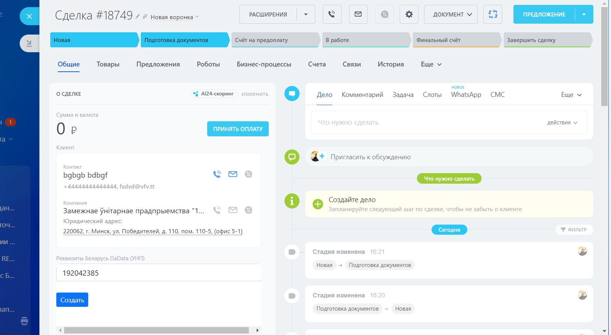Open the Предложения tab
The height and width of the screenshot is (335, 611).
coord(158,64)
